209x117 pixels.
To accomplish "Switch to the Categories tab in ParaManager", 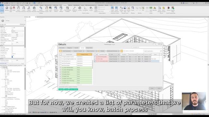I will (x=70, y=48).
